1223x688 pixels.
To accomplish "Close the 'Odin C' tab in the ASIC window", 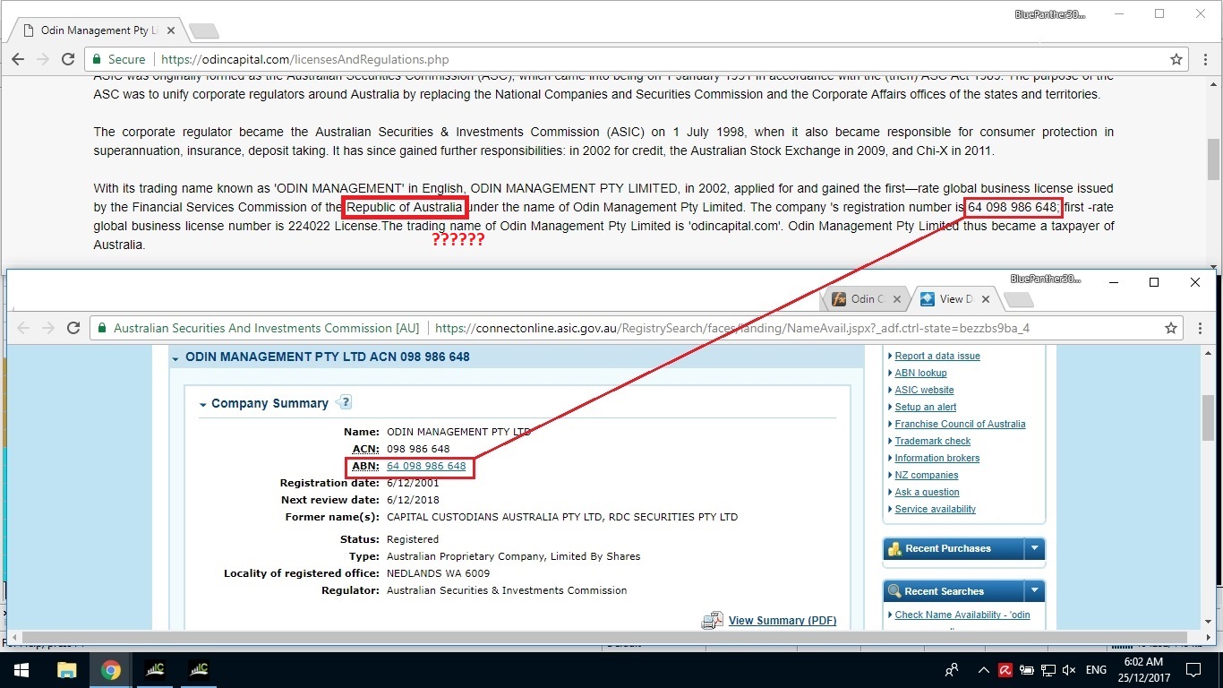I will pyautogui.click(x=897, y=299).
